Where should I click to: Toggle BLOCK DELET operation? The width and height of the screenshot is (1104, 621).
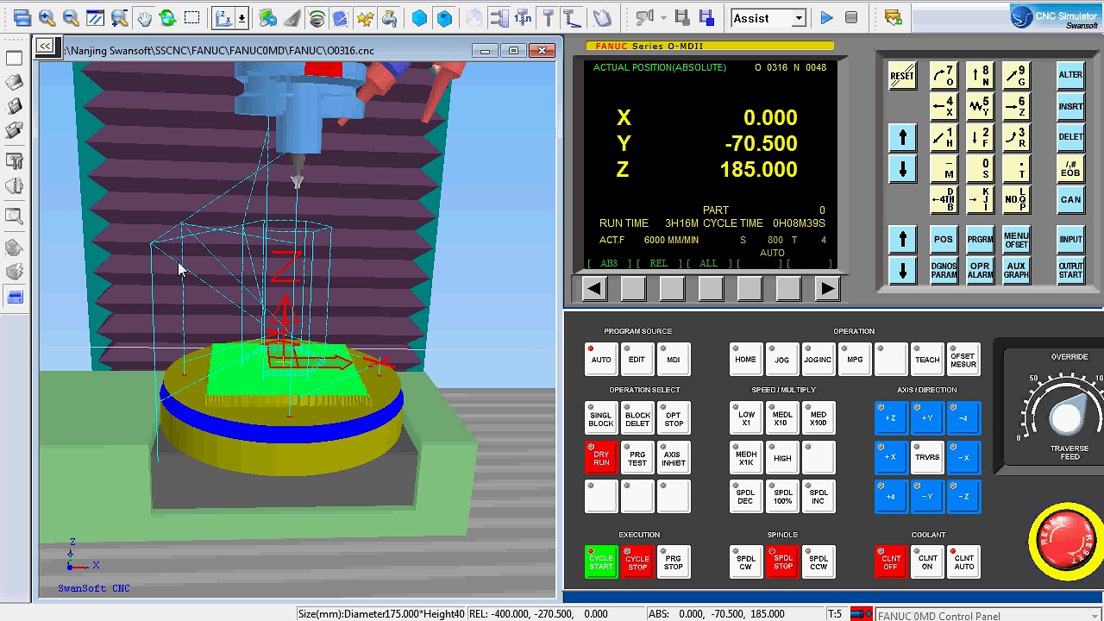(637, 419)
